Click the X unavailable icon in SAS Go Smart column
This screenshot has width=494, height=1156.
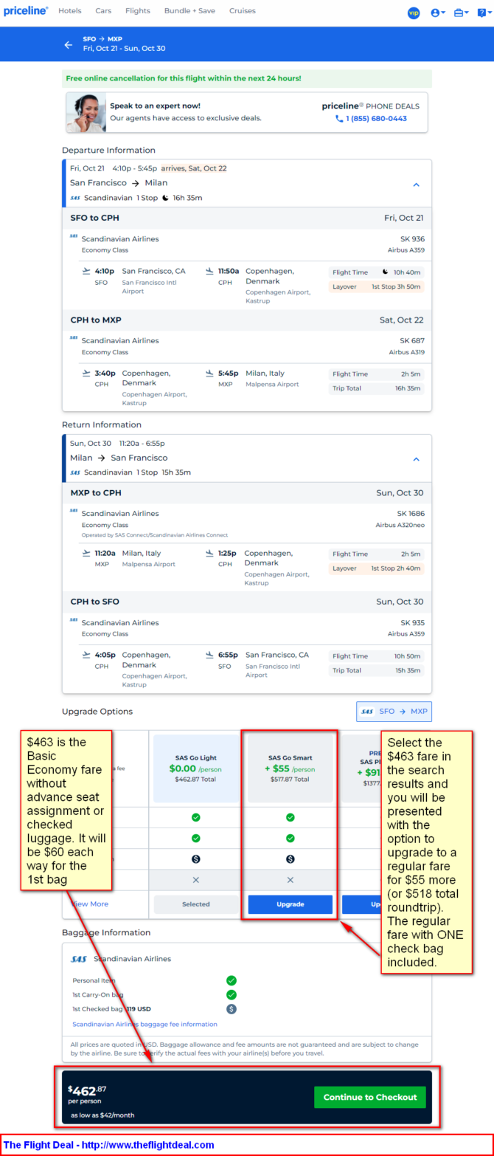(291, 880)
